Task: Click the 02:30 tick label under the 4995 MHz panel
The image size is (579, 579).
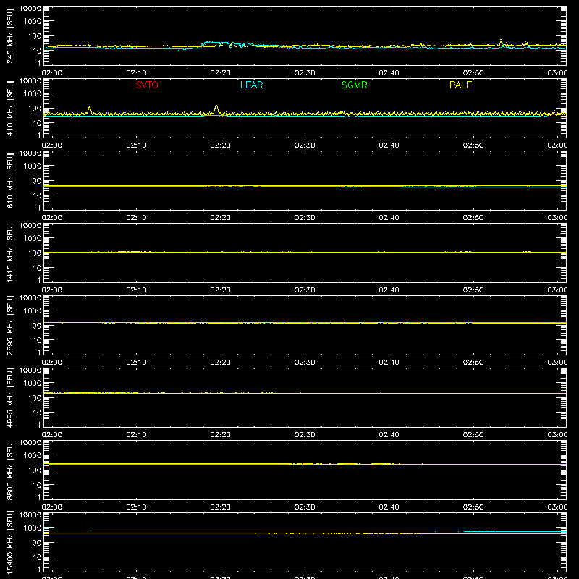Action: [305, 435]
